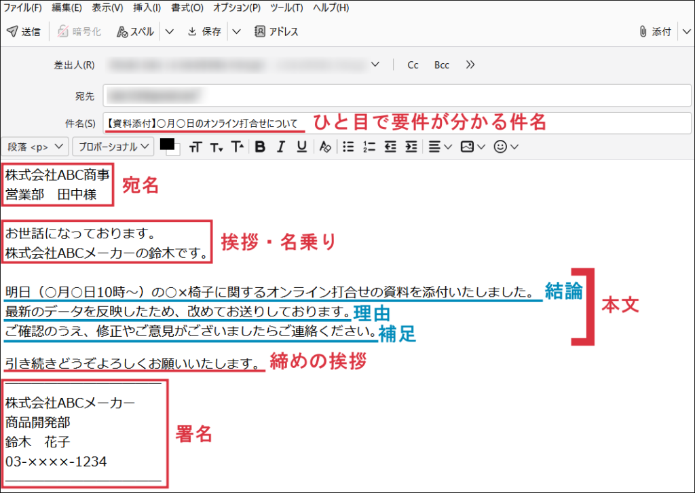Screen dimensions: 695x493
Task: Toggle bold formatting
Action: pos(259,147)
